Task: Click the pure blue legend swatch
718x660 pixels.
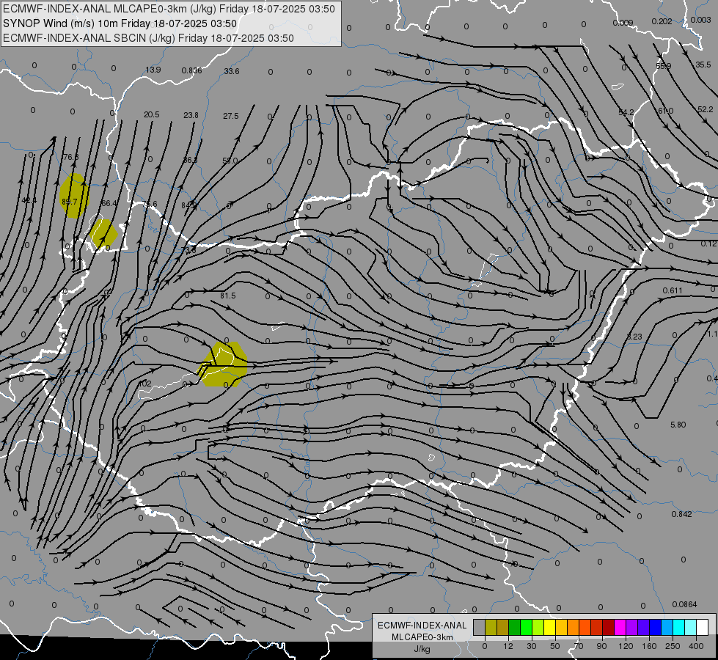Action: [655, 628]
